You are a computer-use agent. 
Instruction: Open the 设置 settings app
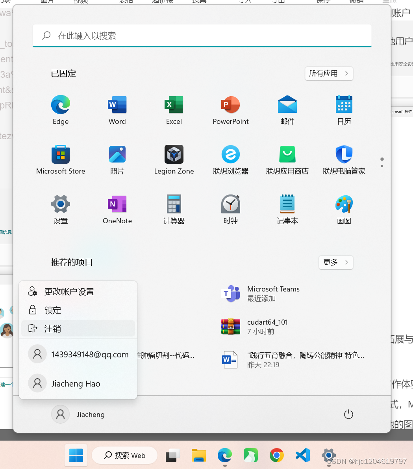61,209
